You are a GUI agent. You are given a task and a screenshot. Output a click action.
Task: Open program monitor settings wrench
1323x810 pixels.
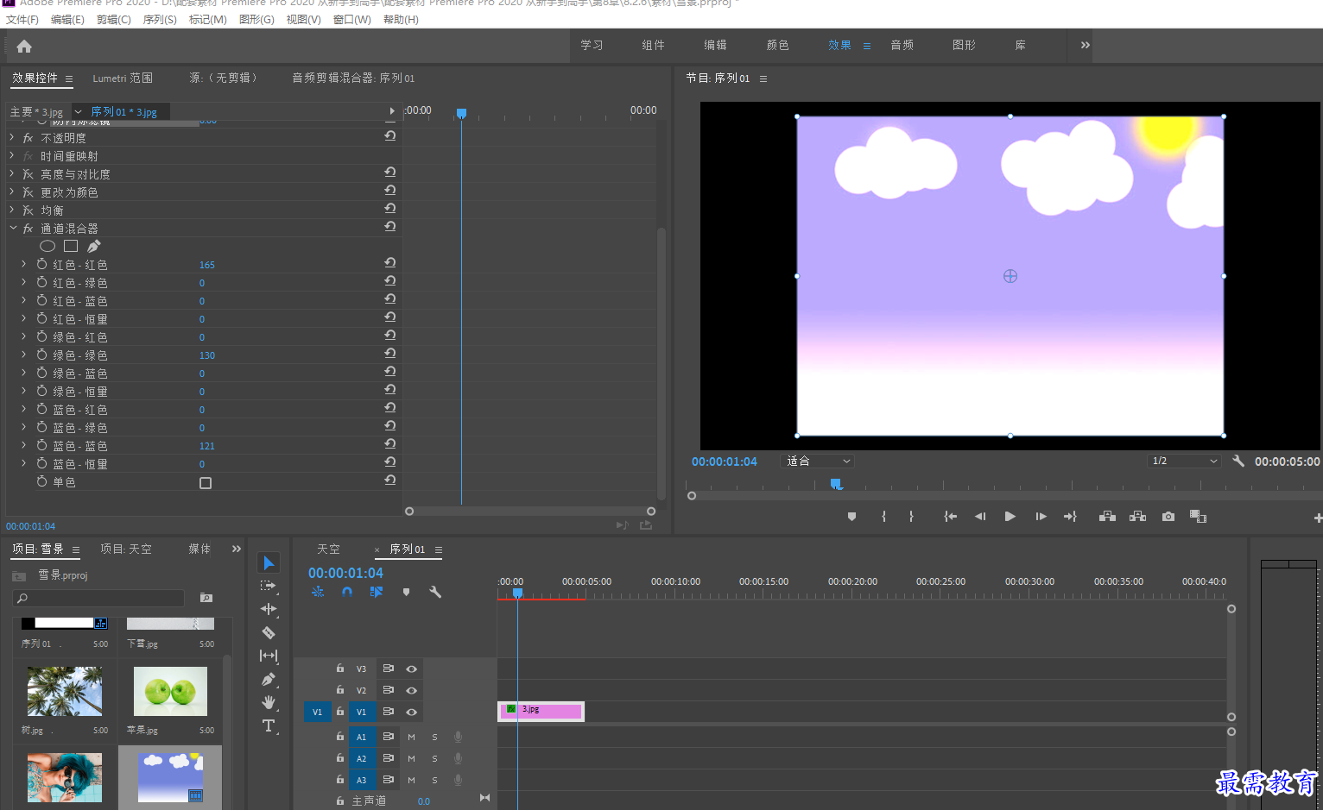point(1238,461)
